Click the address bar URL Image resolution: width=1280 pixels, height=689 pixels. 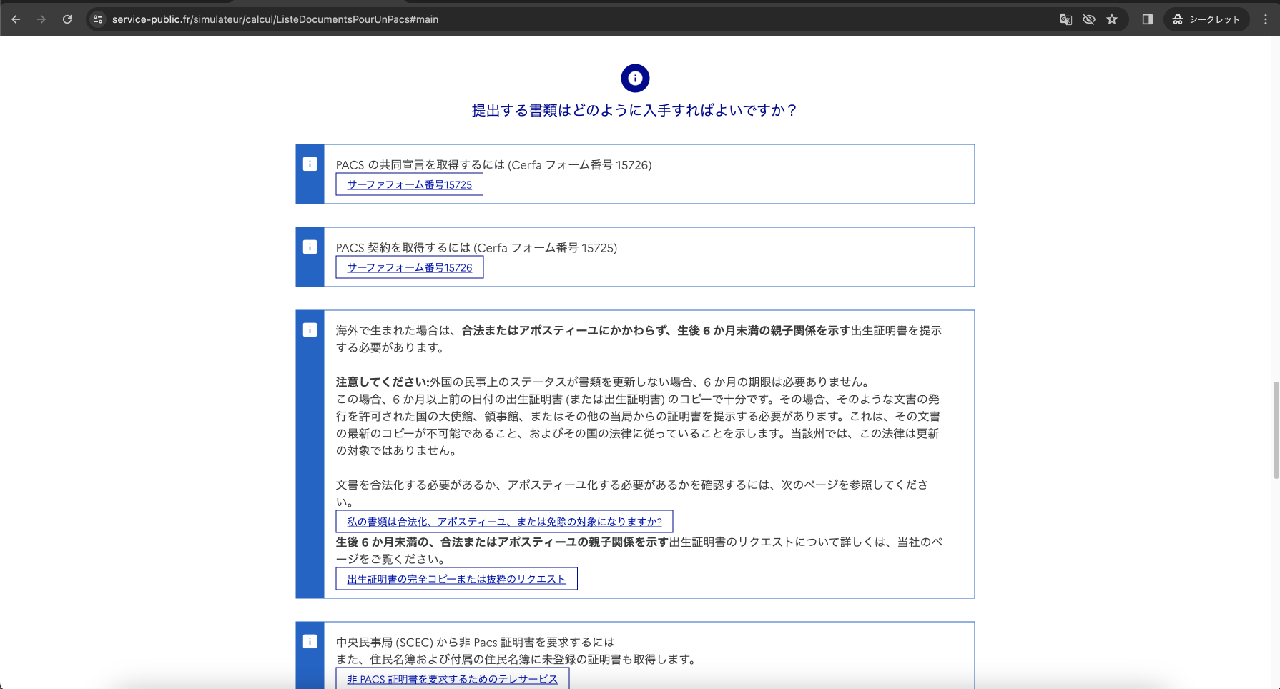tap(275, 19)
